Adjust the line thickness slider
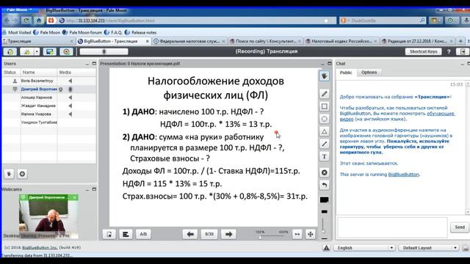Viewport: 470px width, 264px height. (323, 231)
